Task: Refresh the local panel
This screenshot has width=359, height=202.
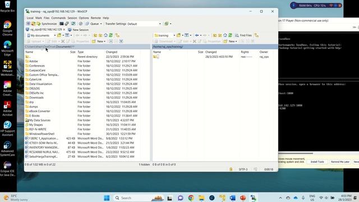Action: 111,35
